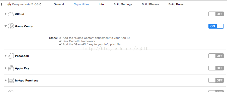Image resolution: width=227 pixels, height=92 pixels.
Task: Expand the iCloud disclosure triangle
Action: click(6, 14)
